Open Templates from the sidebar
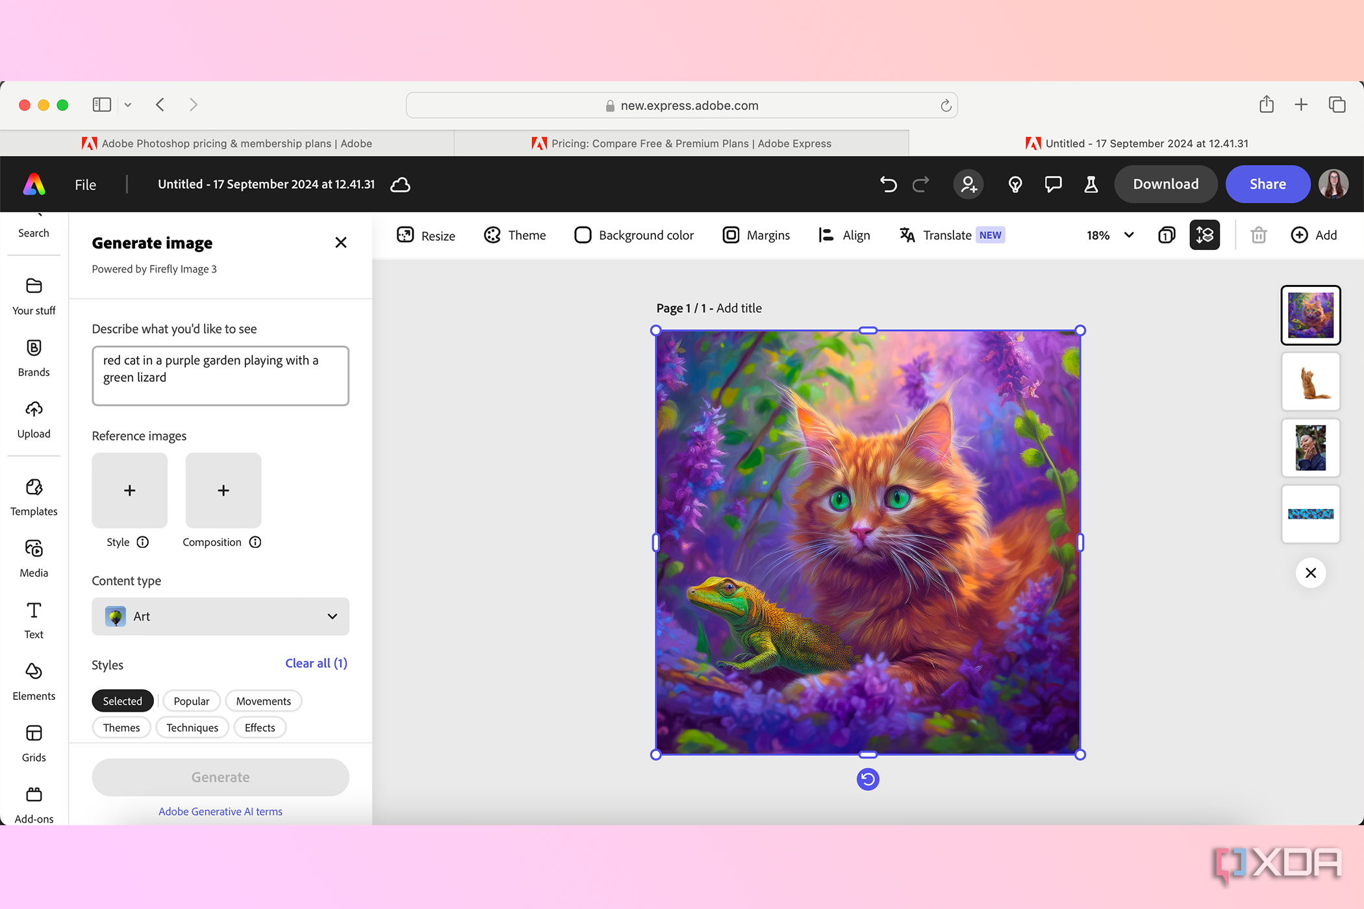1364x909 pixels. click(34, 497)
